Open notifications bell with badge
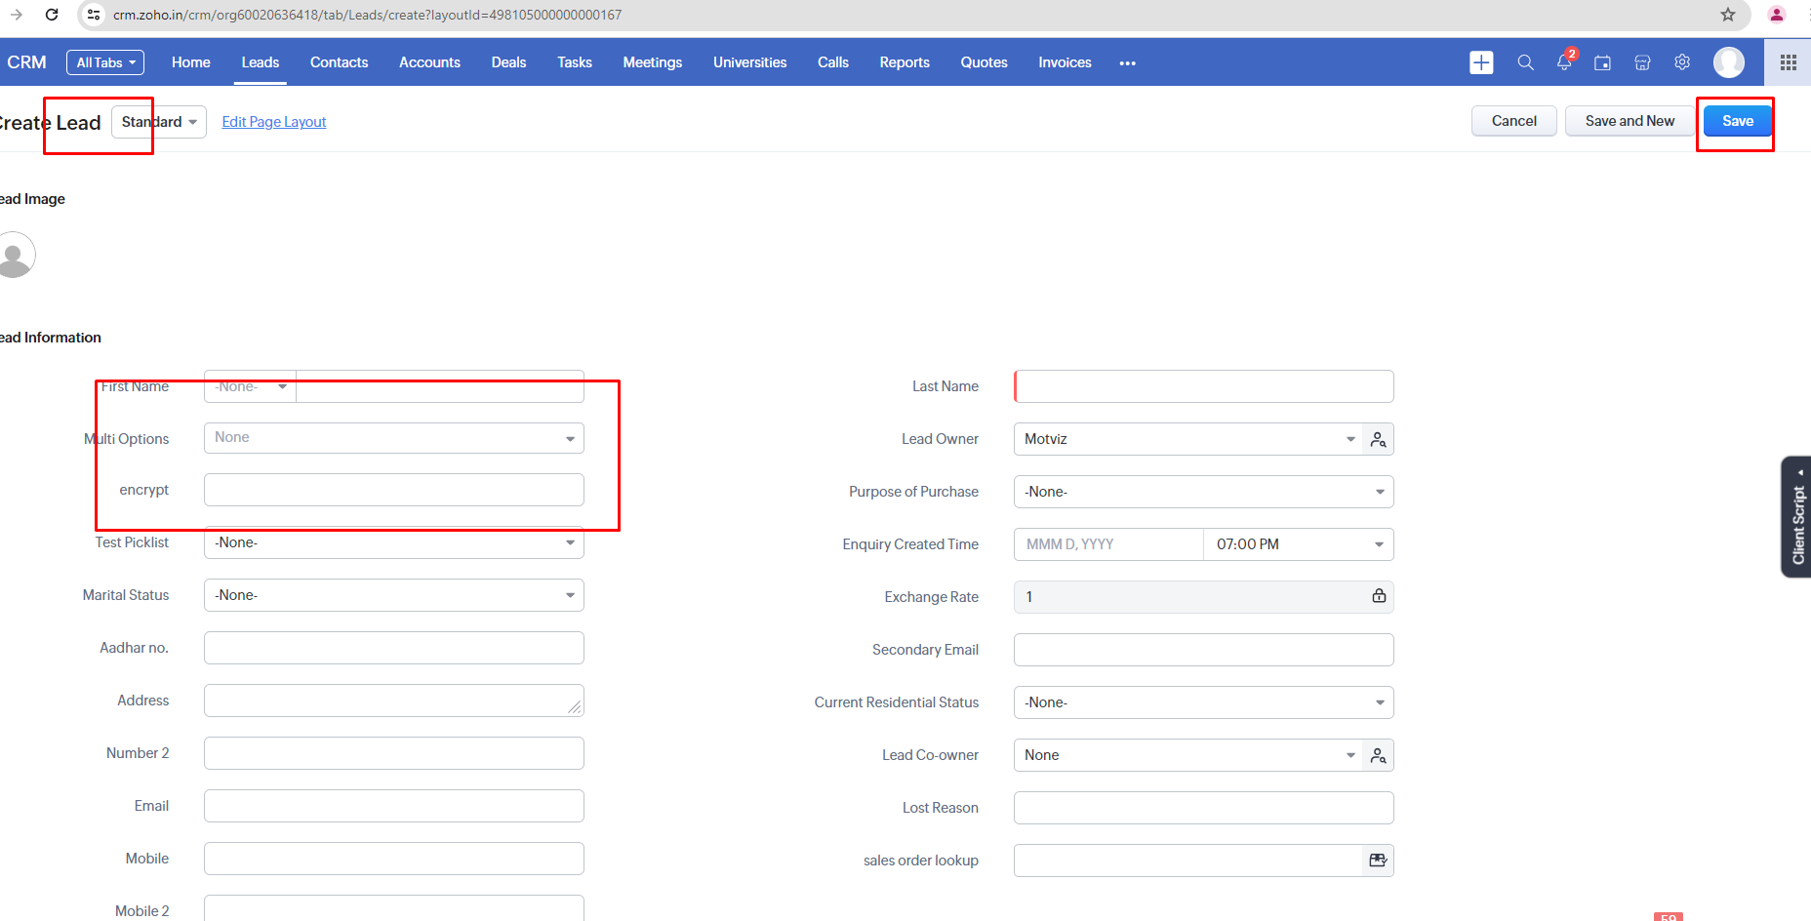Screen dimensions: 1811x921 [1565, 61]
